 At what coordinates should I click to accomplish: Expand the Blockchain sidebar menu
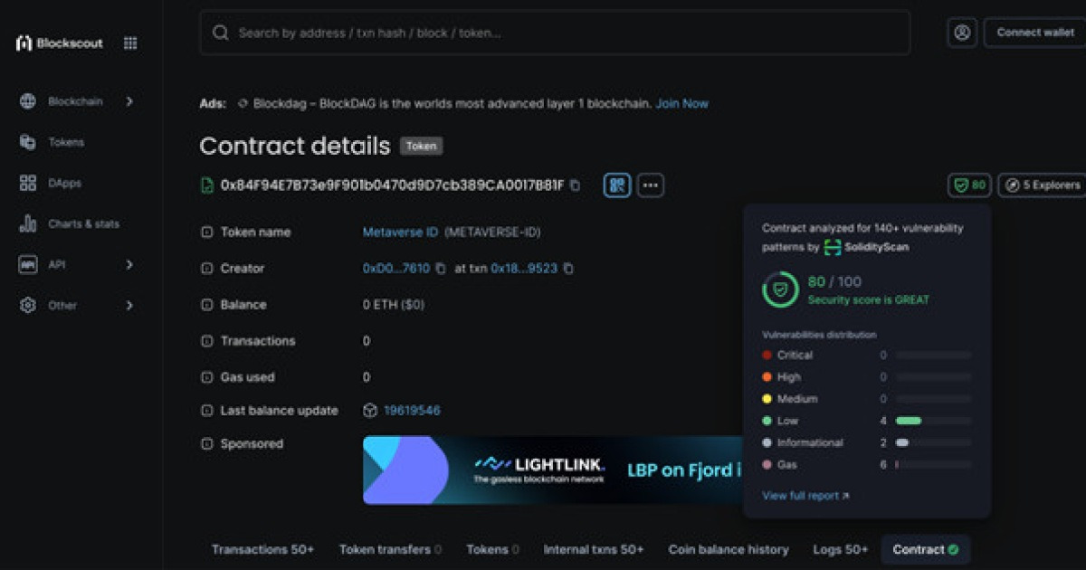pyautogui.click(x=75, y=101)
